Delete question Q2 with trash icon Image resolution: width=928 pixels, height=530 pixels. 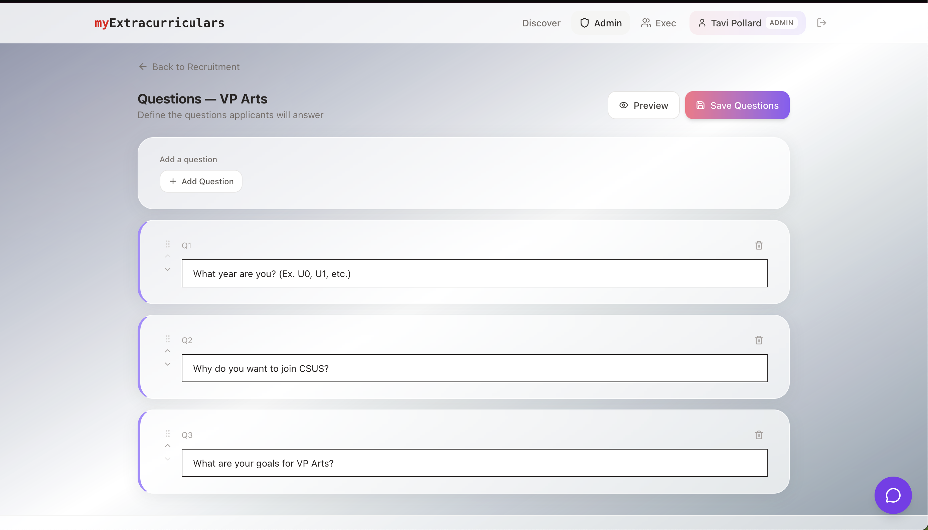pos(759,340)
